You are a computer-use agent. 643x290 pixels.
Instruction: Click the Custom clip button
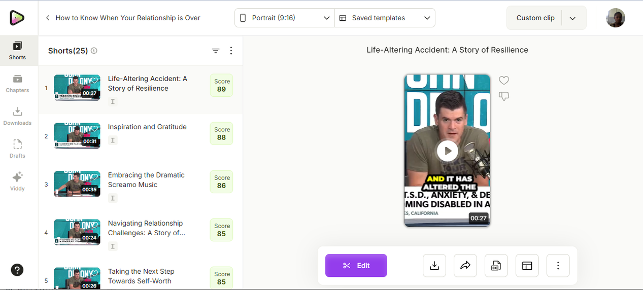(535, 18)
